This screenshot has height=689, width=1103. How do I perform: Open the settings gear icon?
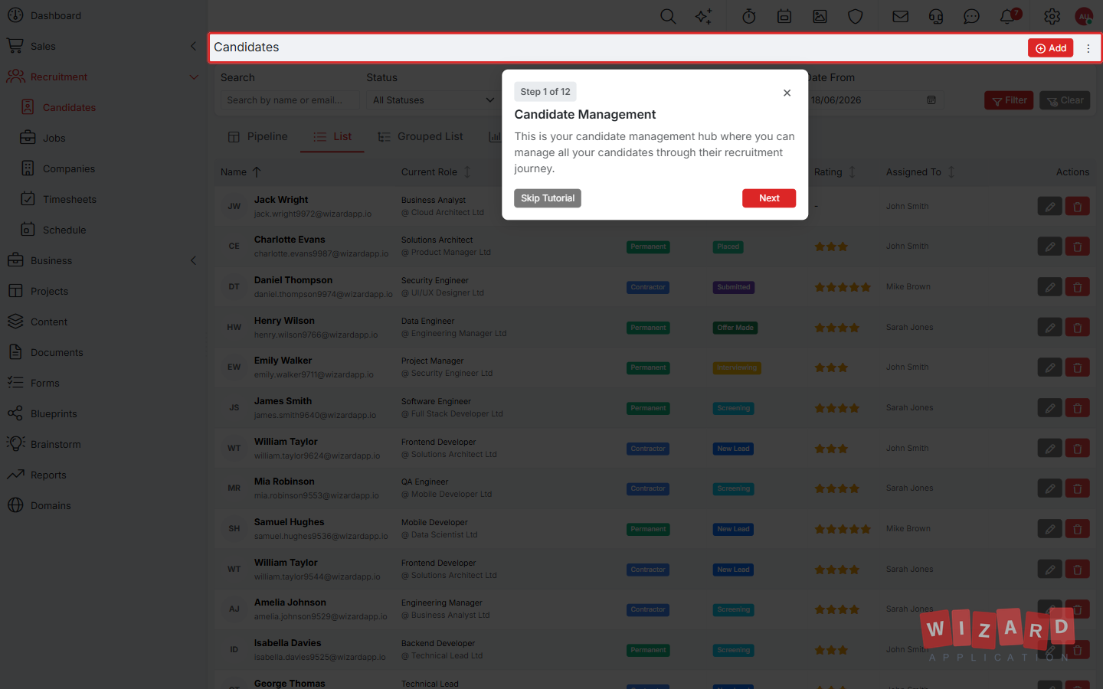1052,16
